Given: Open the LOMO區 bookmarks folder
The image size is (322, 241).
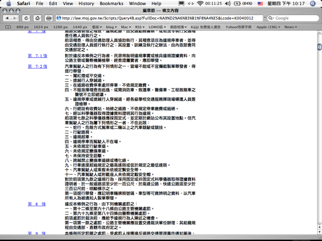Looking at the screenshot, I should [157, 27].
